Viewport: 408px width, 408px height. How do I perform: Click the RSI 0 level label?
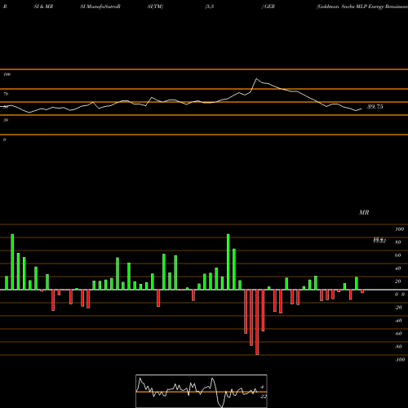(x=4, y=140)
